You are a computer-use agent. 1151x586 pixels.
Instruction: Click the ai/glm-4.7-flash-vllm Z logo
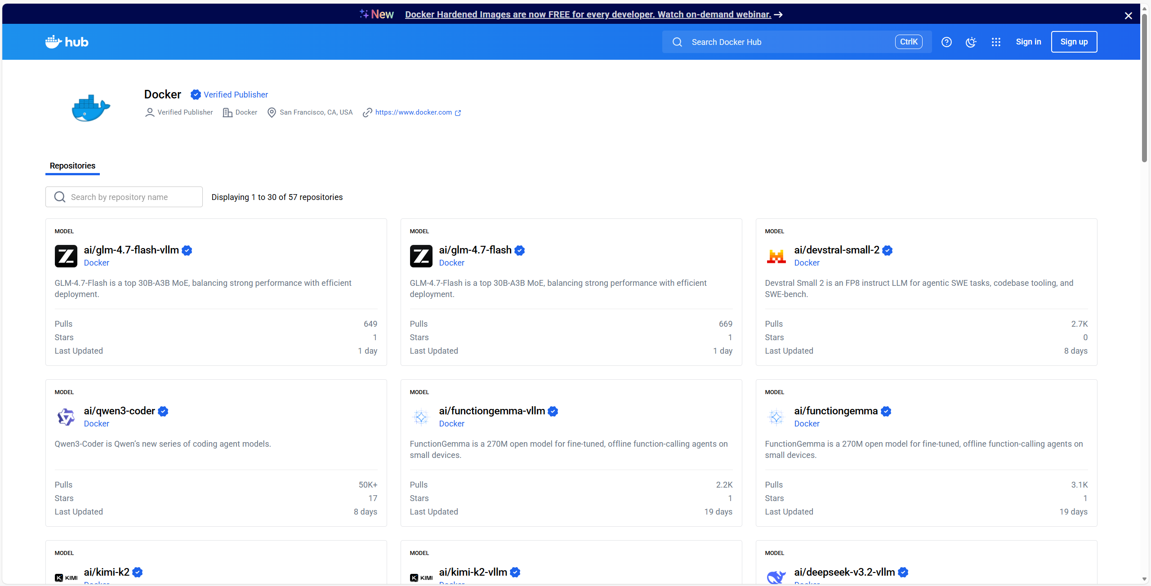pyautogui.click(x=66, y=256)
